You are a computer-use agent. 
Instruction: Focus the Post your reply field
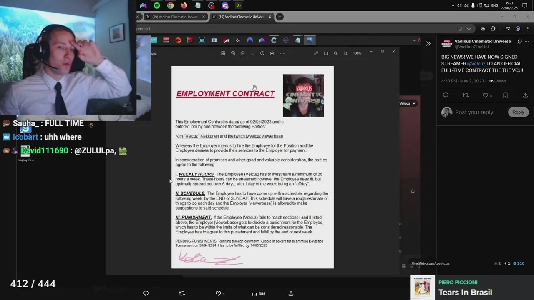(474, 112)
